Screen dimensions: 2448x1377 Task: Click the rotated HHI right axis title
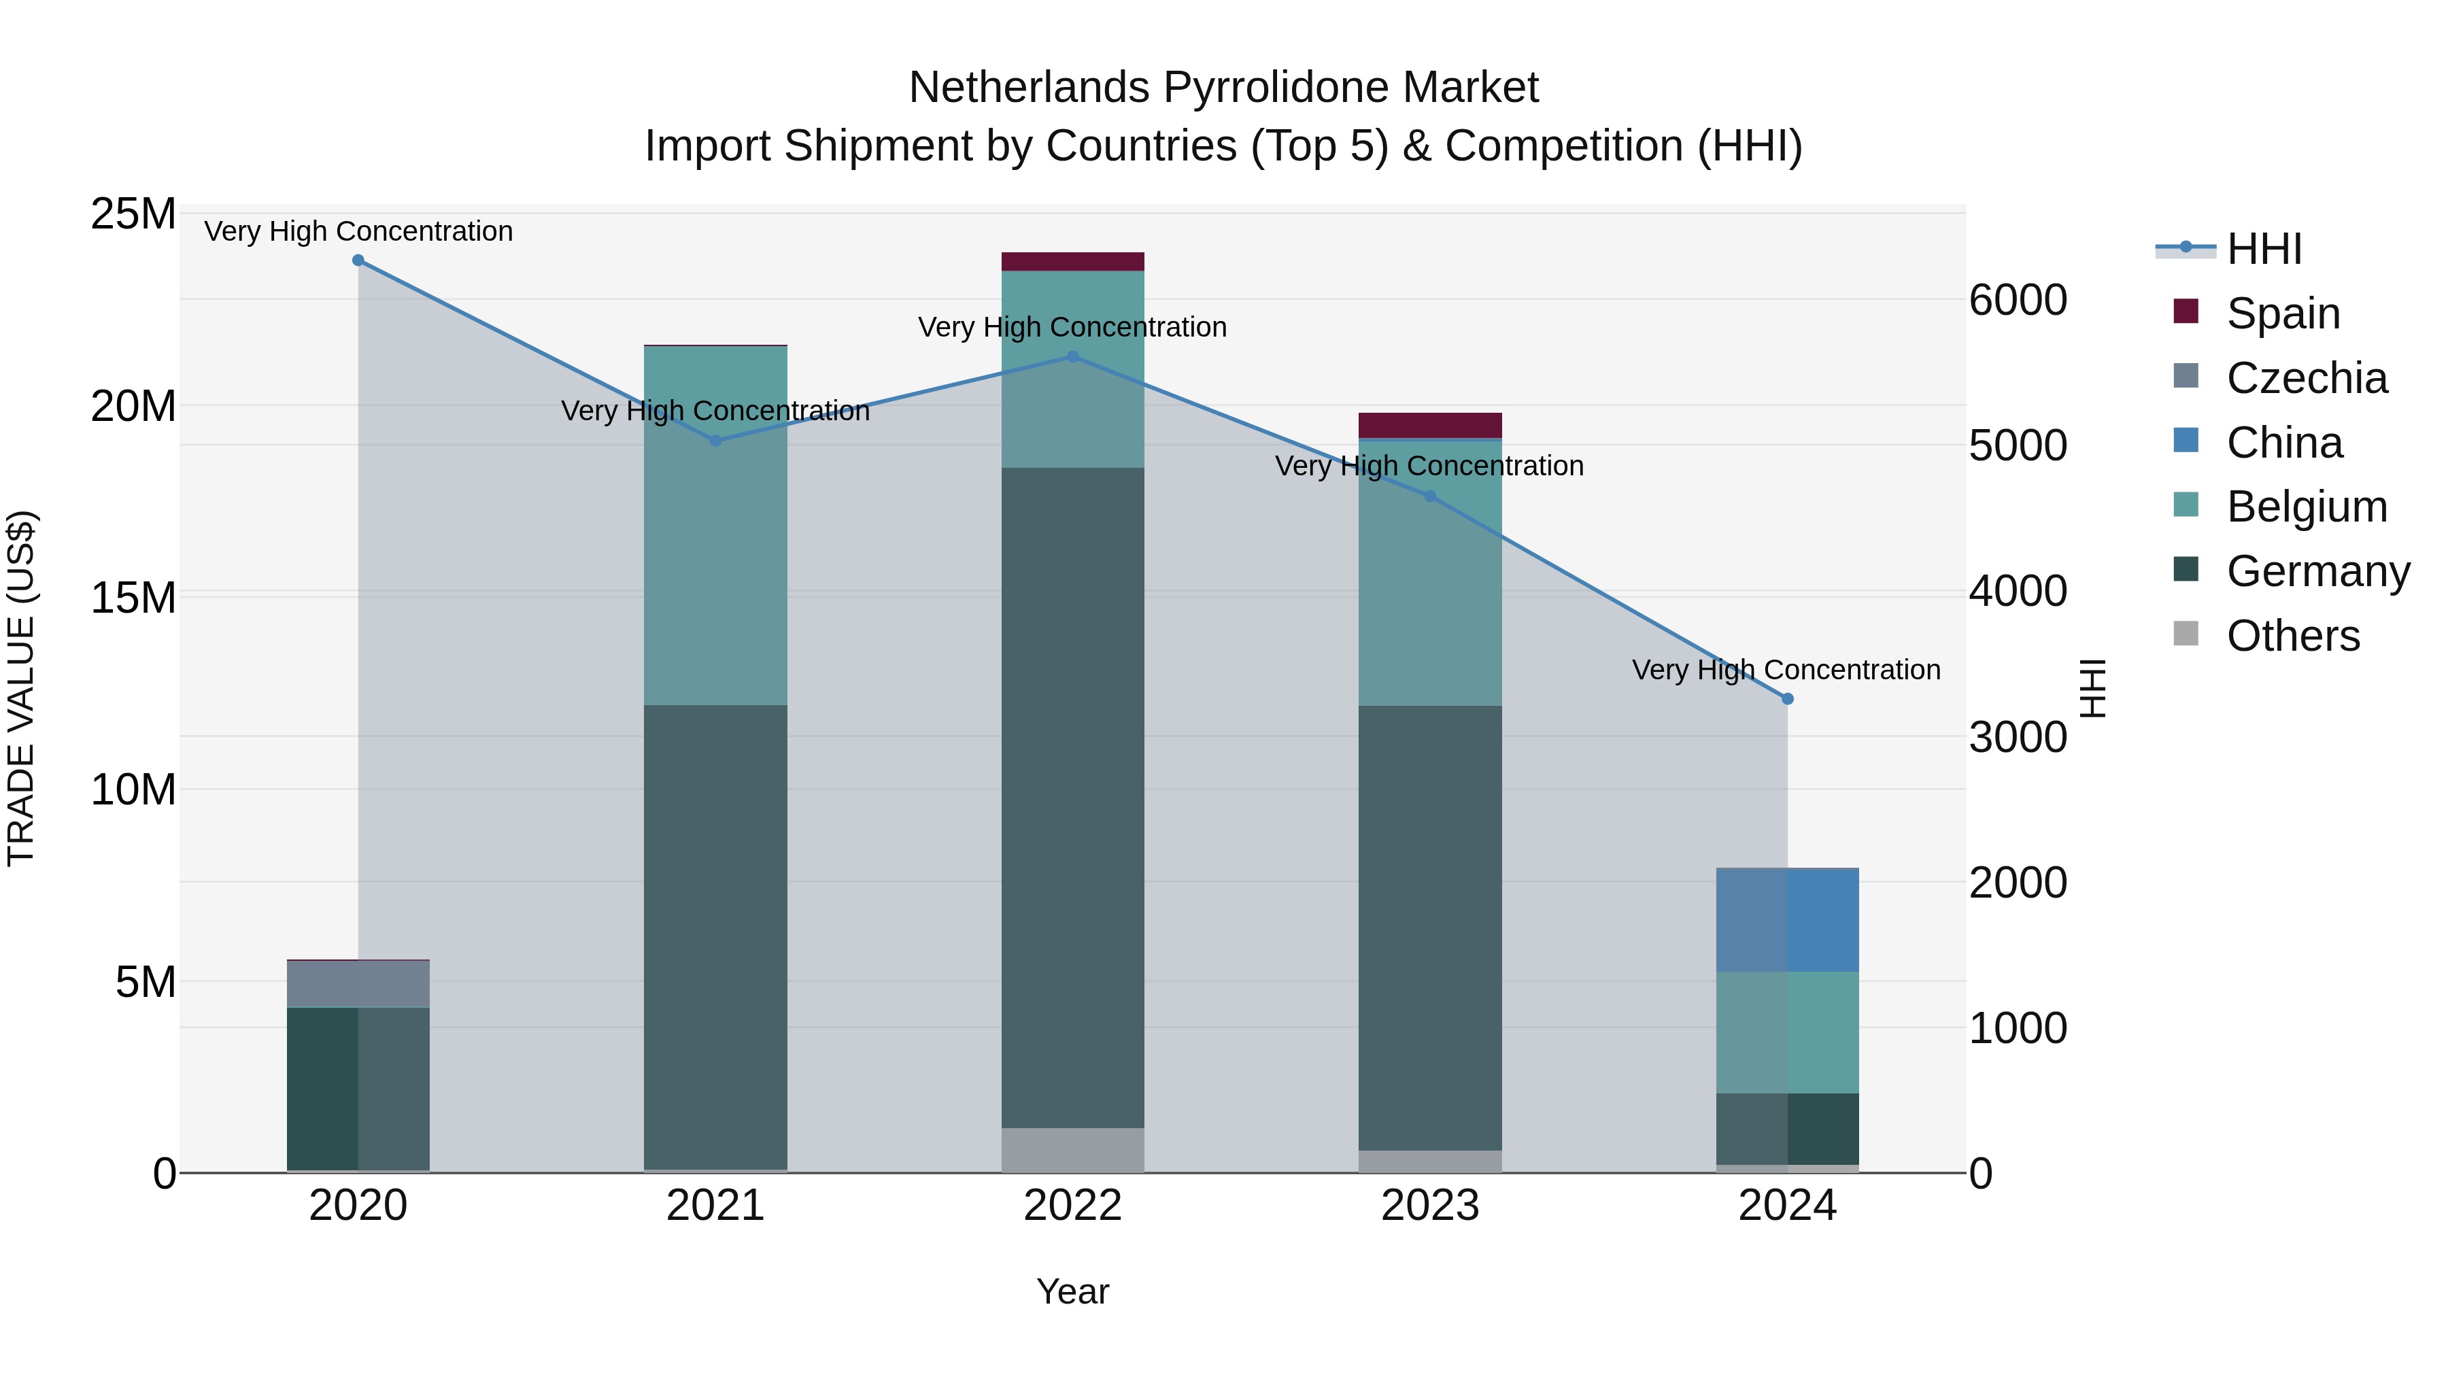pos(2094,688)
